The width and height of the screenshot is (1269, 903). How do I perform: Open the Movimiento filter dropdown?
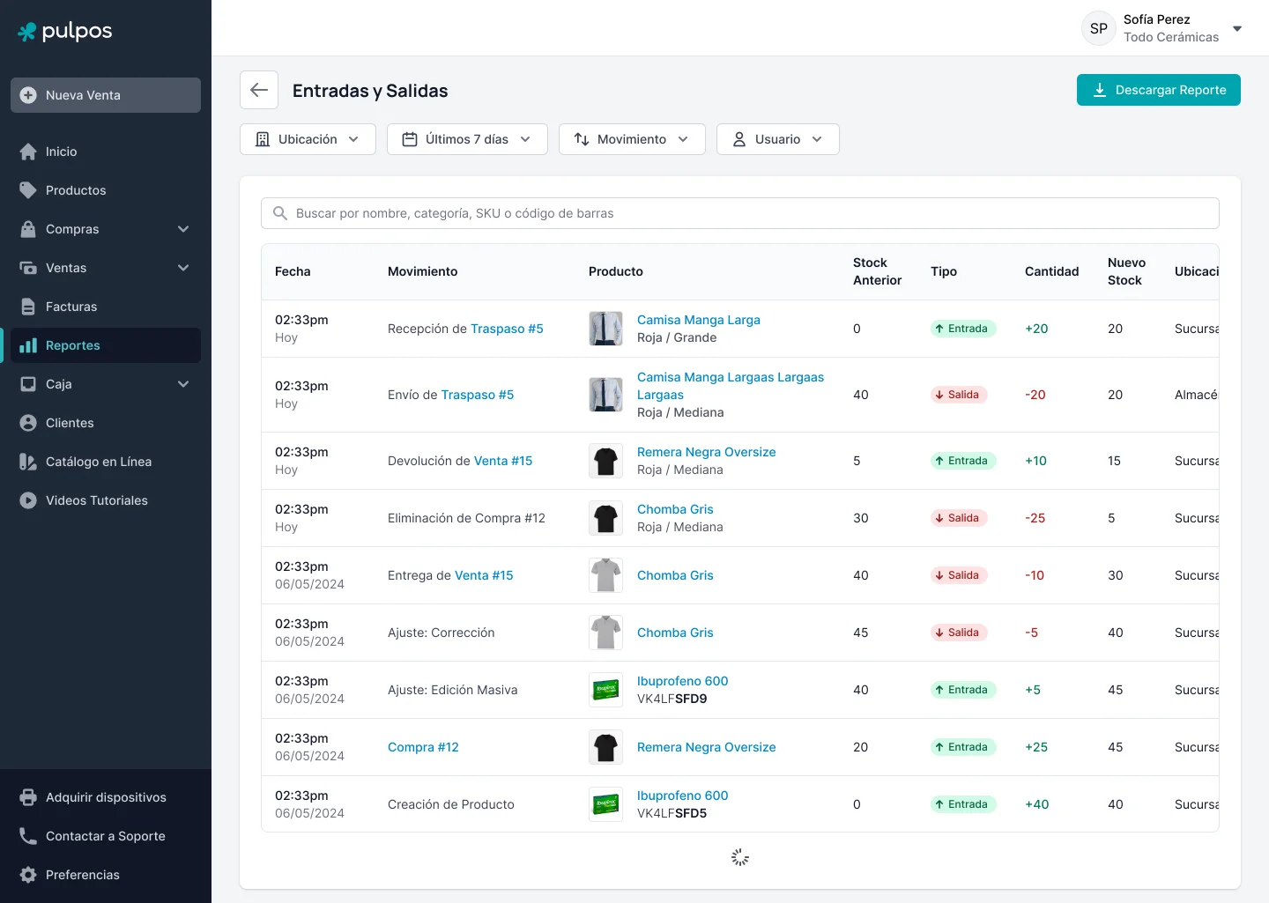632,139
